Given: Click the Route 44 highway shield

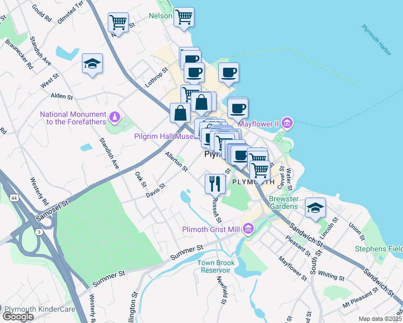Looking at the screenshot, I should [14, 198].
